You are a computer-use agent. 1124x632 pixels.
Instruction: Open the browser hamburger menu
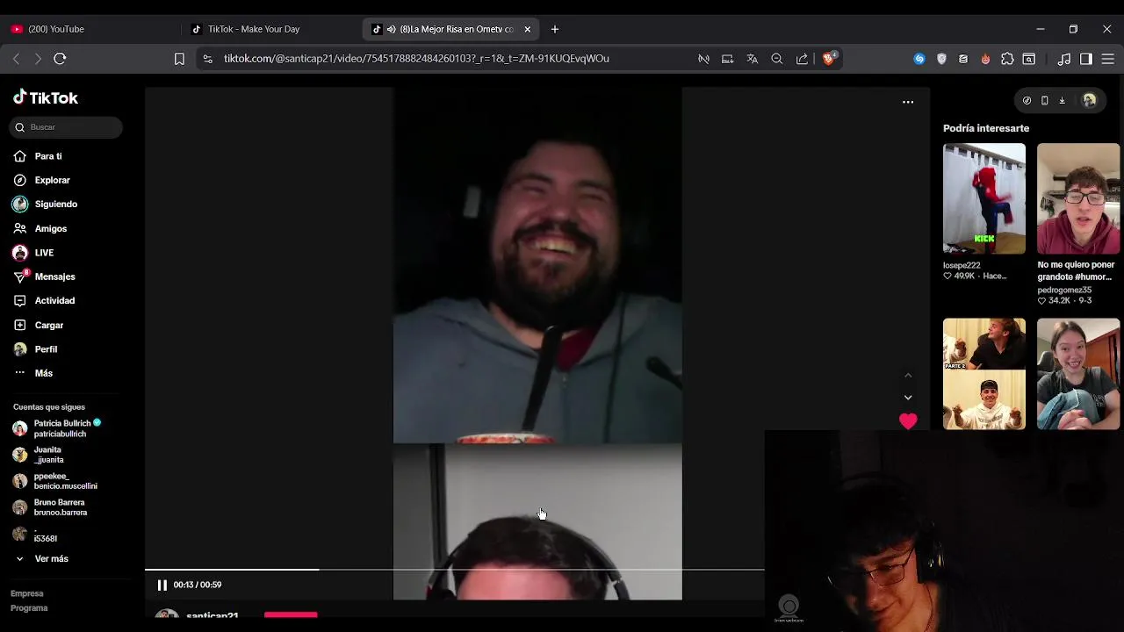pos(1108,59)
